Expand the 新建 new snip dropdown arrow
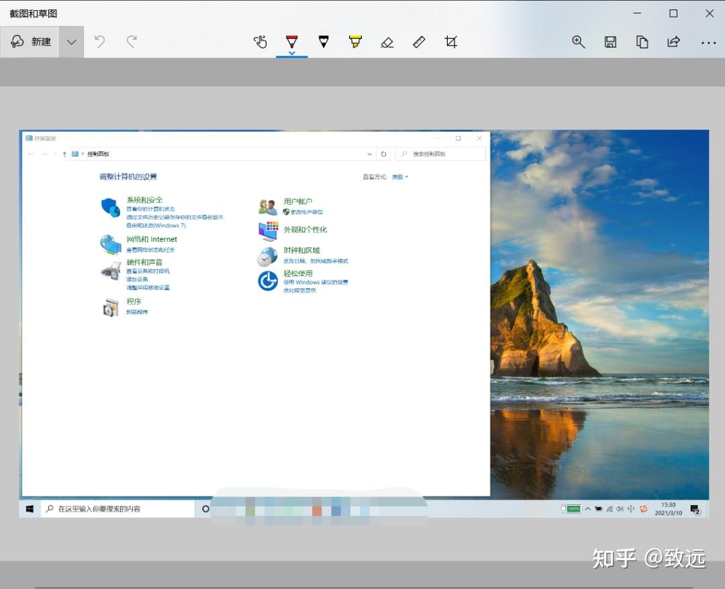Viewport: 725px width, 589px height. point(71,42)
